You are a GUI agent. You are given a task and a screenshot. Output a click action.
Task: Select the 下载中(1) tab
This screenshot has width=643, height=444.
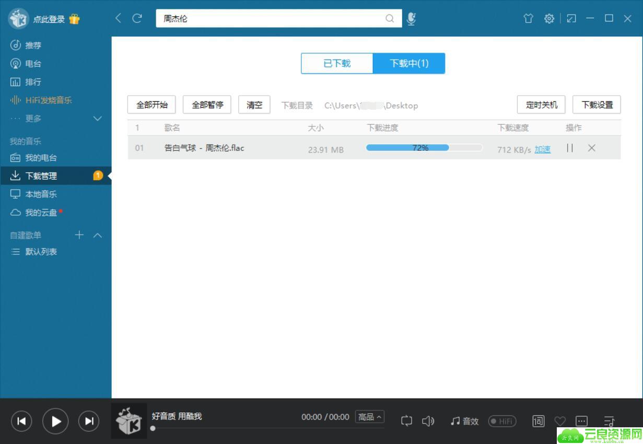(409, 63)
